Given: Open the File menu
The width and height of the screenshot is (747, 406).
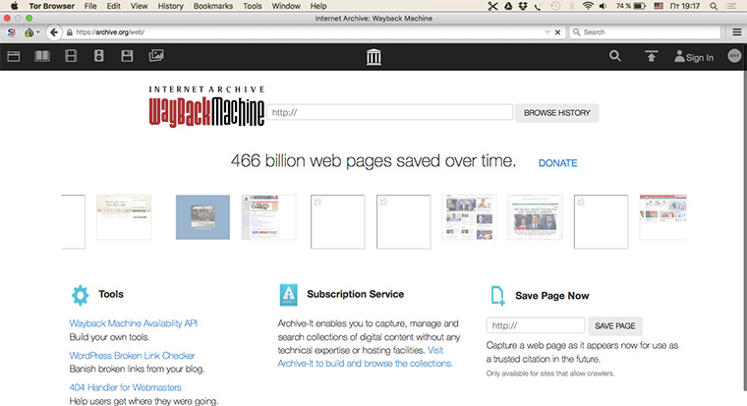Looking at the screenshot, I should click(x=90, y=6).
